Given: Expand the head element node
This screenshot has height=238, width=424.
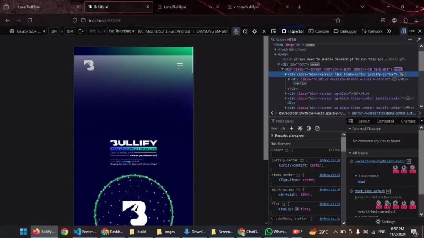Looking at the screenshot, I should tap(275, 49).
